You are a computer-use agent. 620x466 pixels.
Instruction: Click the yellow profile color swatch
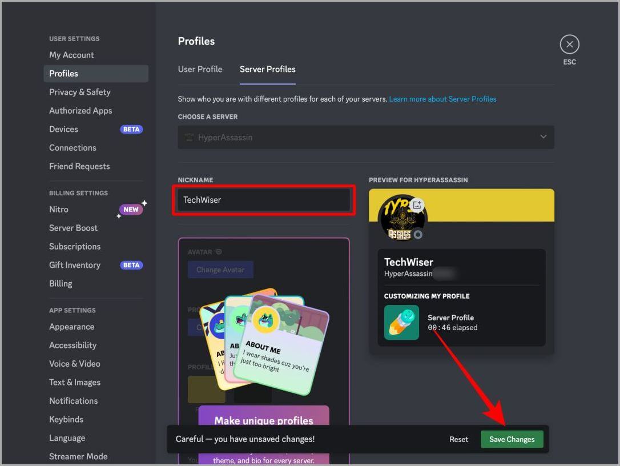click(207, 389)
